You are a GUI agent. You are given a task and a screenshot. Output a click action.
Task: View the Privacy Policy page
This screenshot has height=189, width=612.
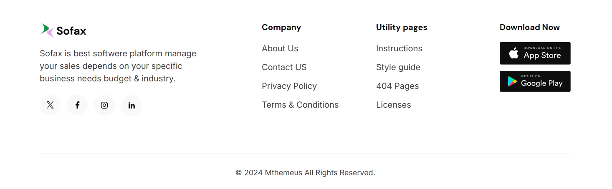[x=289, y=86]
